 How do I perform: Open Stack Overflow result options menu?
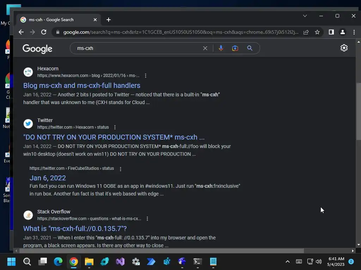click(x=147, y=219)
